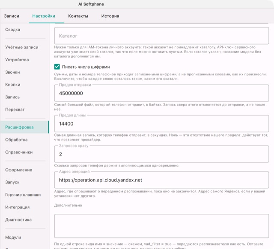Click the Писать числа цифрами label

point(86,67)
